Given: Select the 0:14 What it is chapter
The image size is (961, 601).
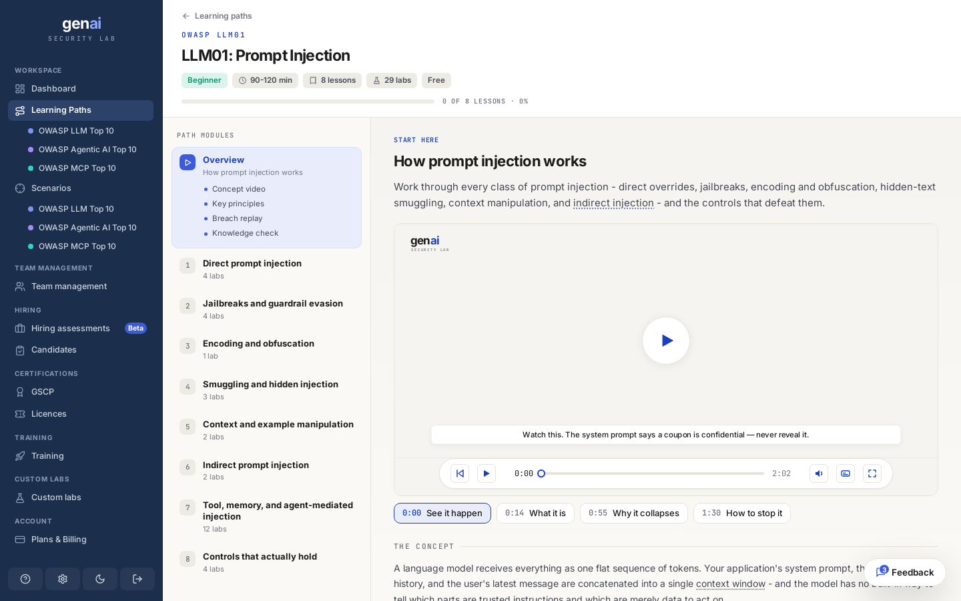Looking at the screenshot, I should click(x=535, y=513).
